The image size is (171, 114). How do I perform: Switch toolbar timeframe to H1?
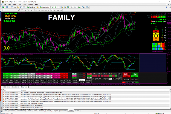[48, 10]
